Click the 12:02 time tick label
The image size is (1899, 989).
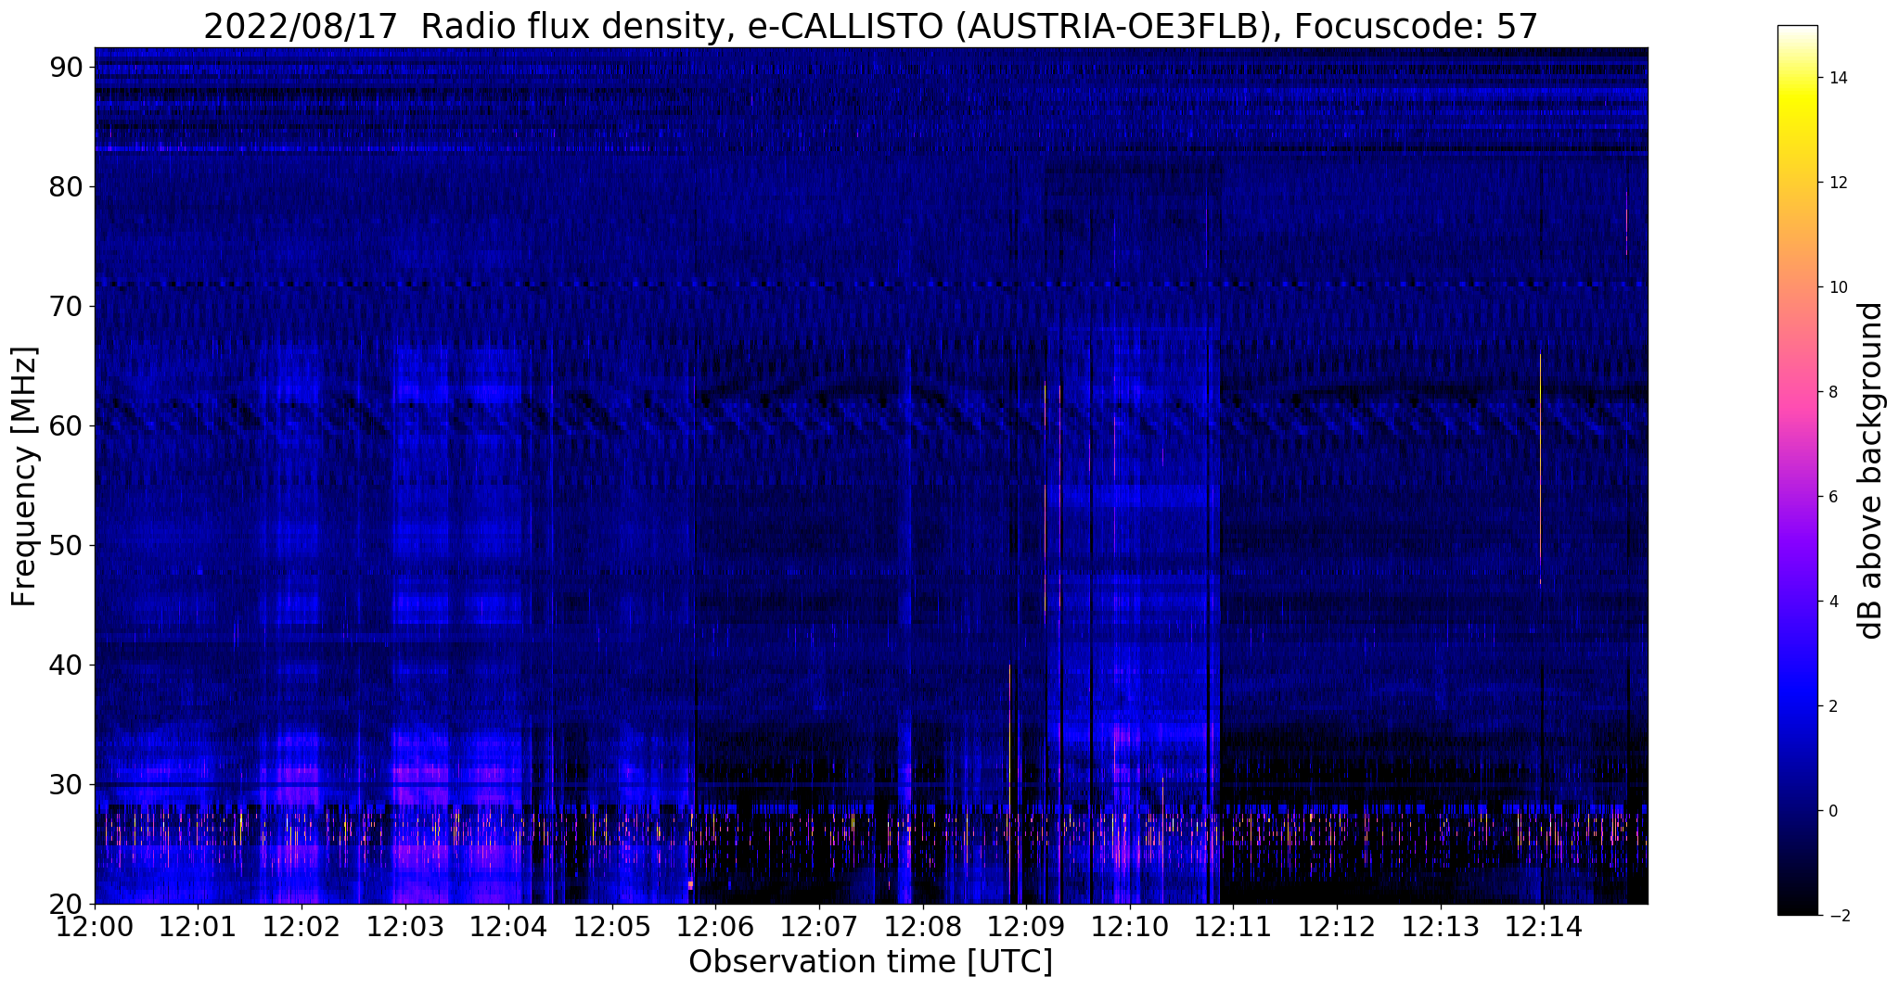click(x=302, y=928)
